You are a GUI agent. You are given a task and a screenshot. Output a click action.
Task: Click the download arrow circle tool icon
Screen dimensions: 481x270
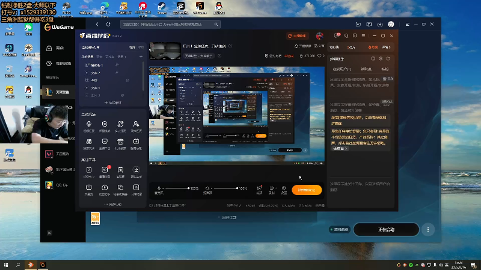click(x=136, y=170)
